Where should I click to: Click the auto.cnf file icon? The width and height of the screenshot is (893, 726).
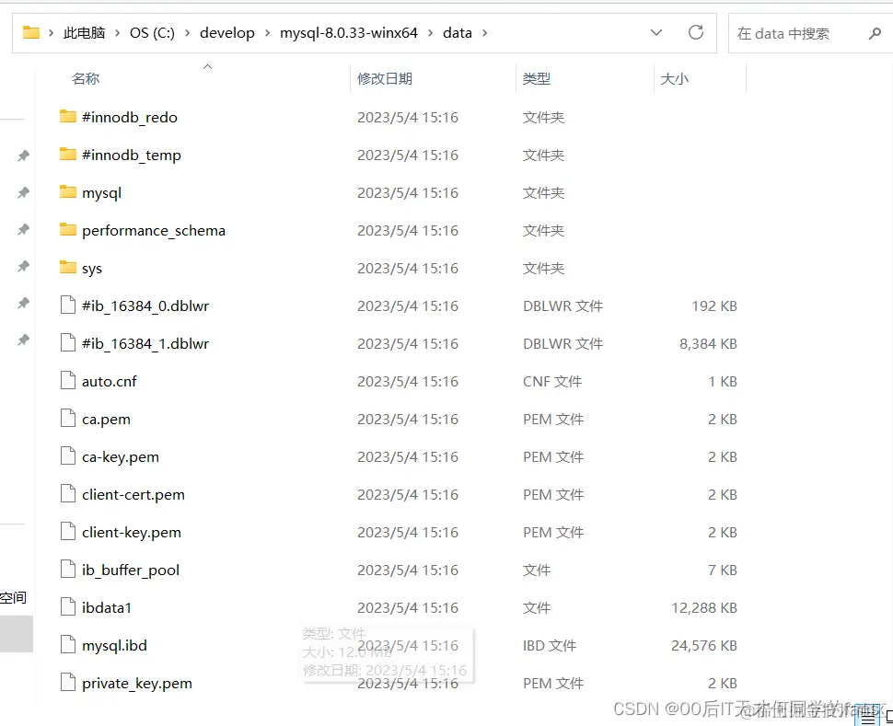pyautogui.click(x=68, y=380)
